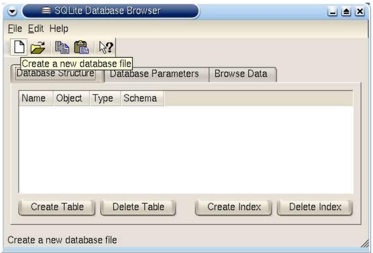Image resolution: width=373 pixels, height=253 pixels.
Task: Close the SQLite Database Browser window
Action: (x=360, y=11)
